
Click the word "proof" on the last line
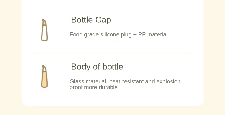click(76, 87)
